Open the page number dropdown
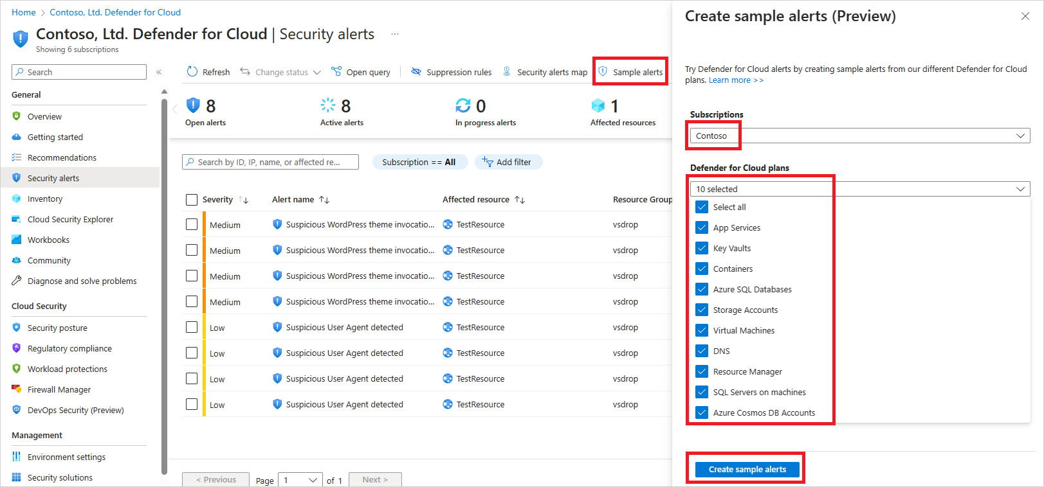 [300, 480]
